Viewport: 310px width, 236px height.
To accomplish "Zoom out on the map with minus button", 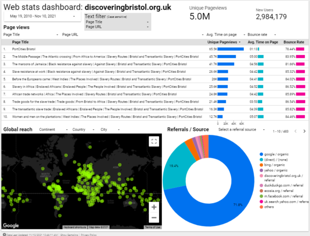I will point(154,218).
